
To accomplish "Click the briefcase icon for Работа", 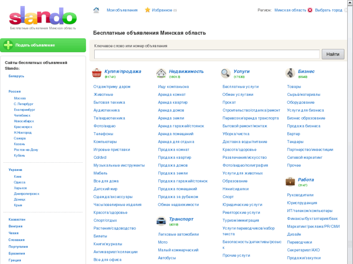I will click(290, 182).
